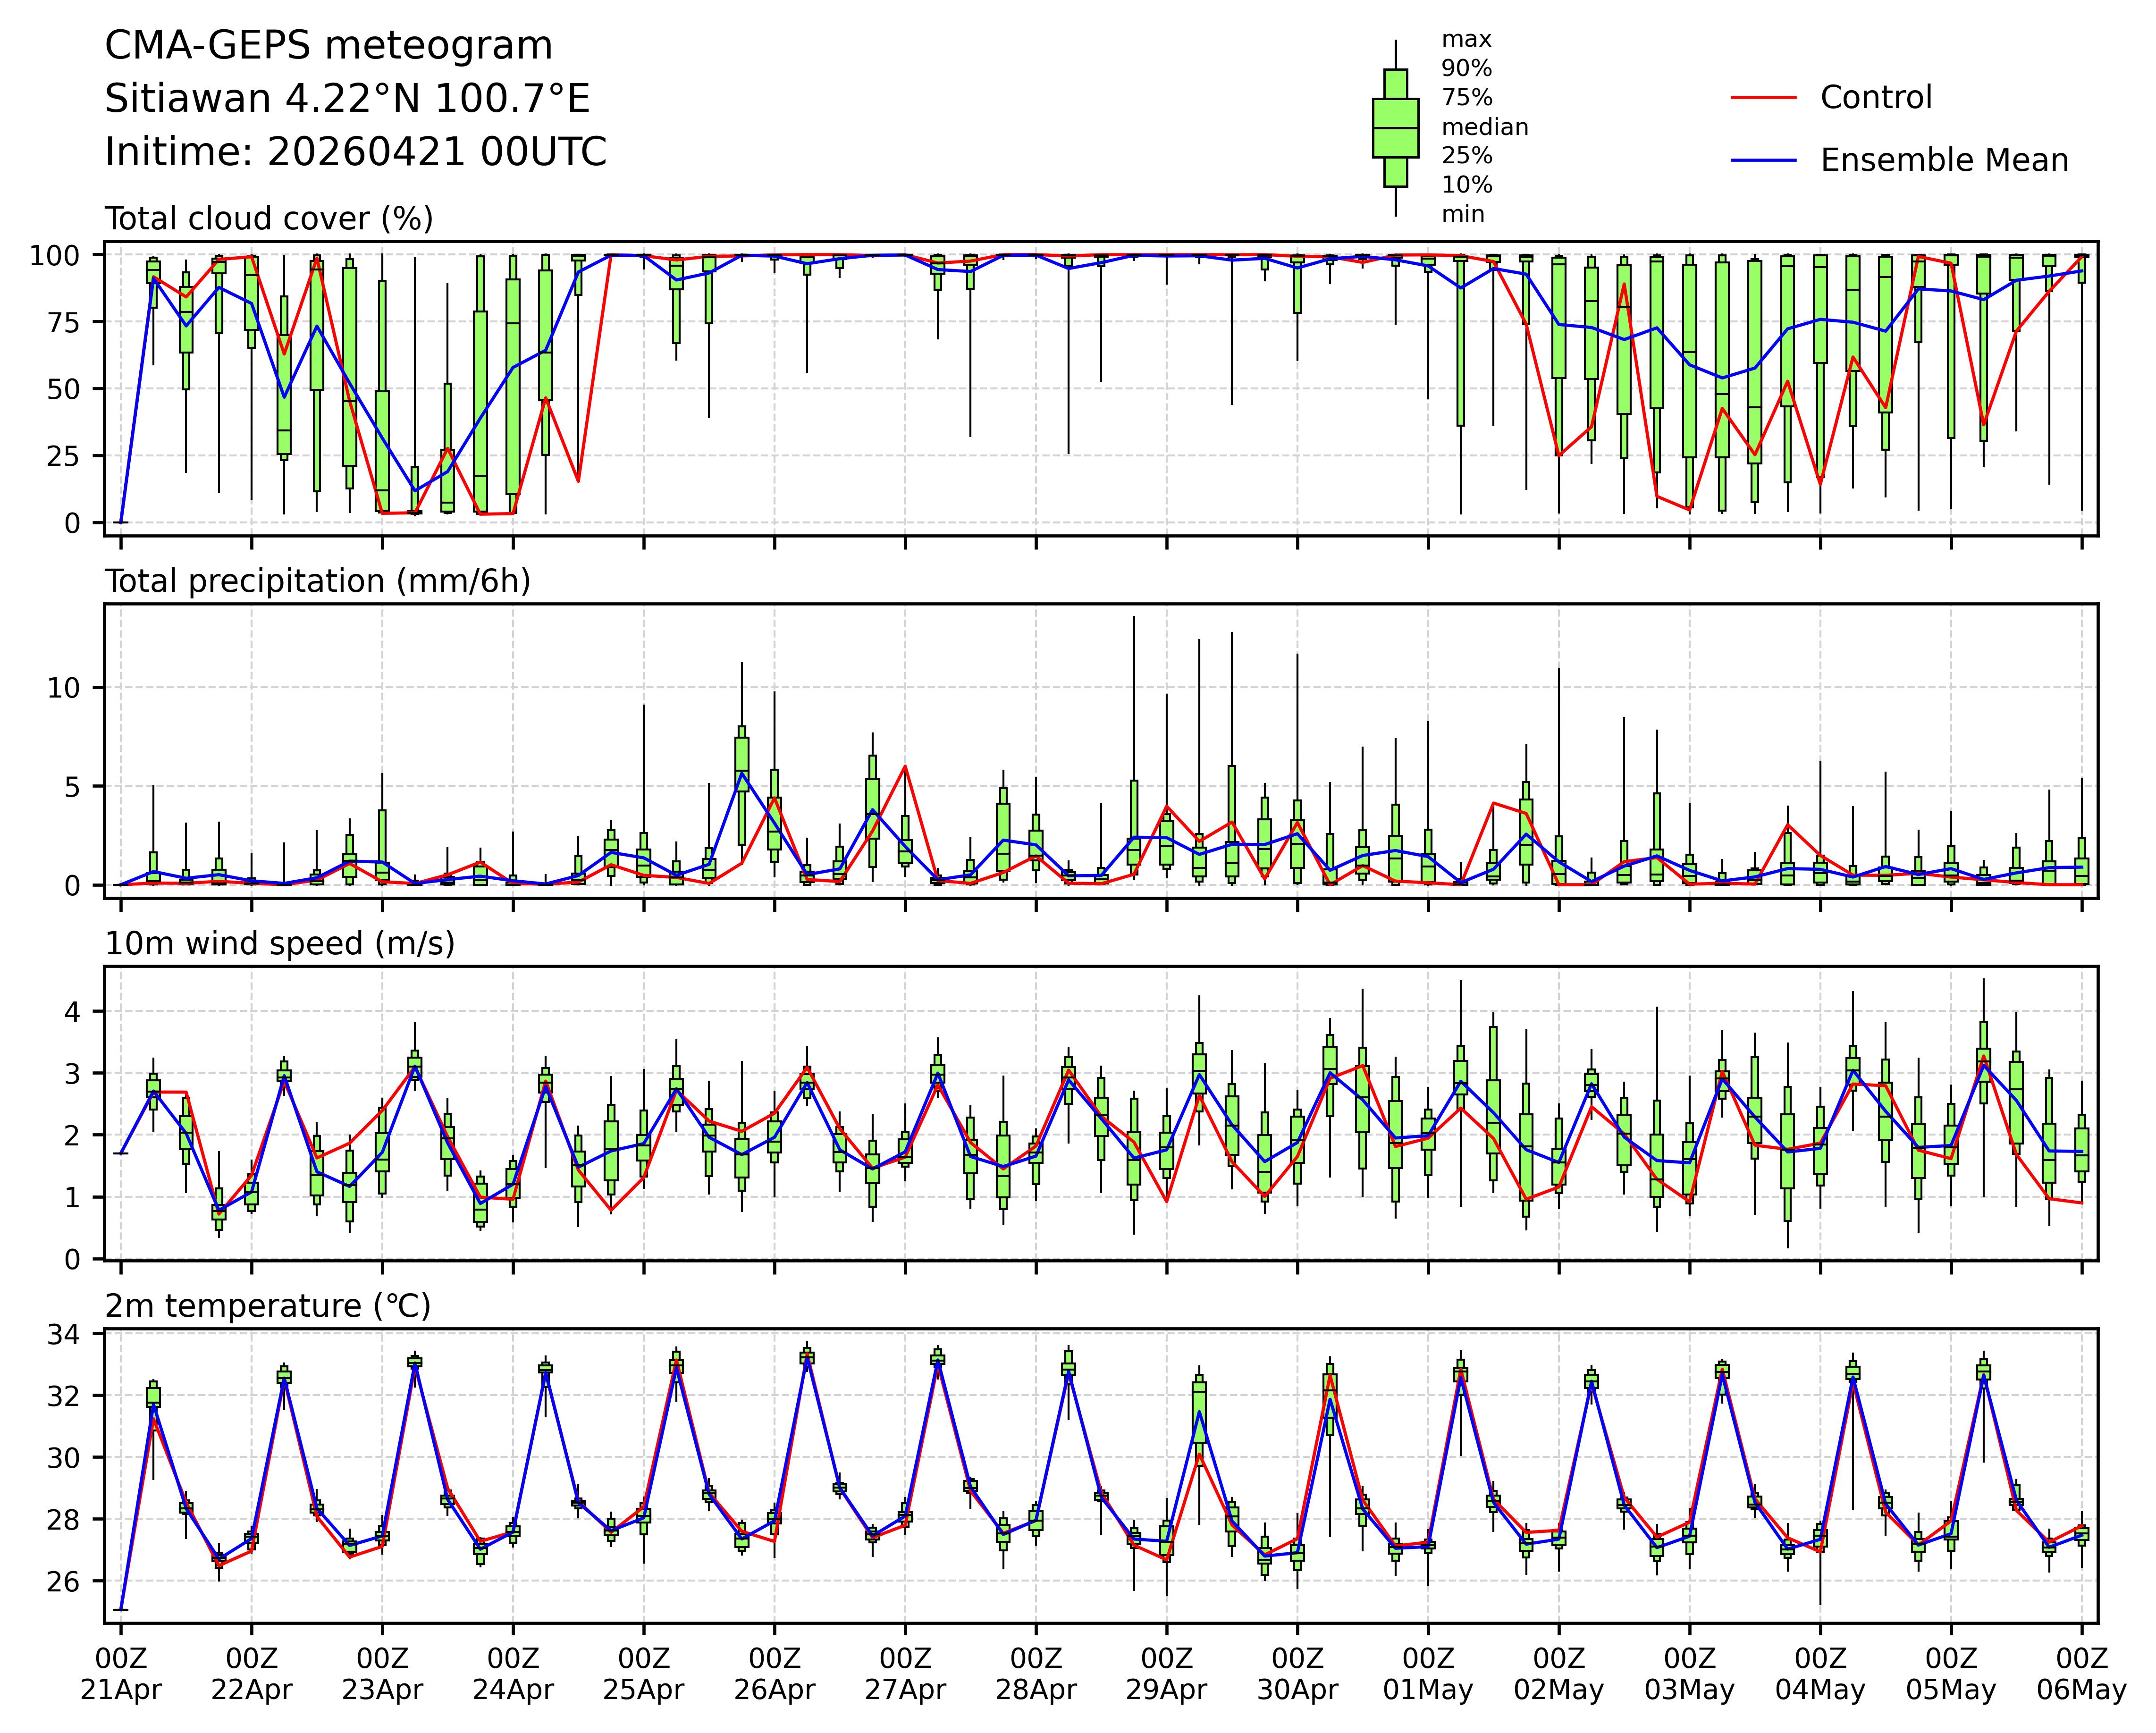Click the Total precipitation panel title
2156x1733 pixels.
[317, 581]
